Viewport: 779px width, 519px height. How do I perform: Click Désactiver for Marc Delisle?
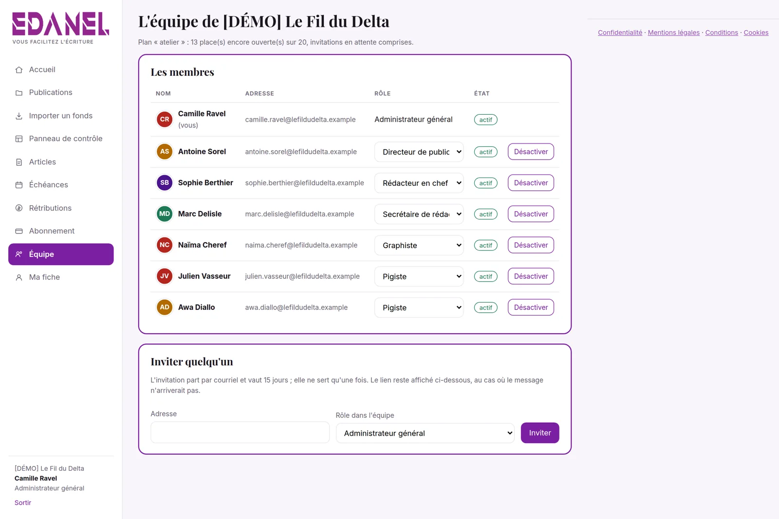pos(531,214)
